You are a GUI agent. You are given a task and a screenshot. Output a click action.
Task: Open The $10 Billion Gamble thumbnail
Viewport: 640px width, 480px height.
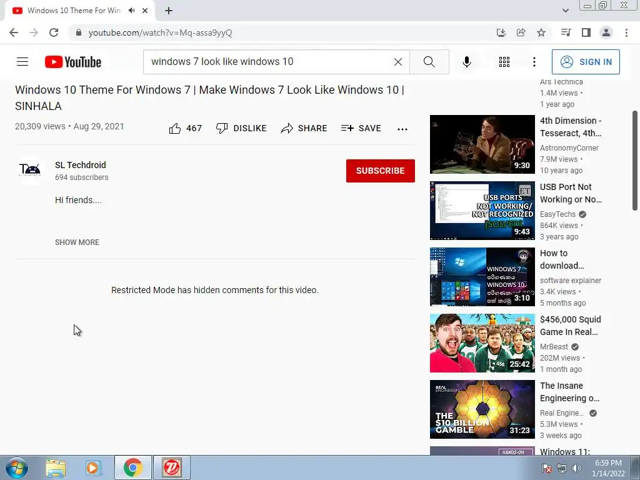pyautogui.click(x=482, y=409)
